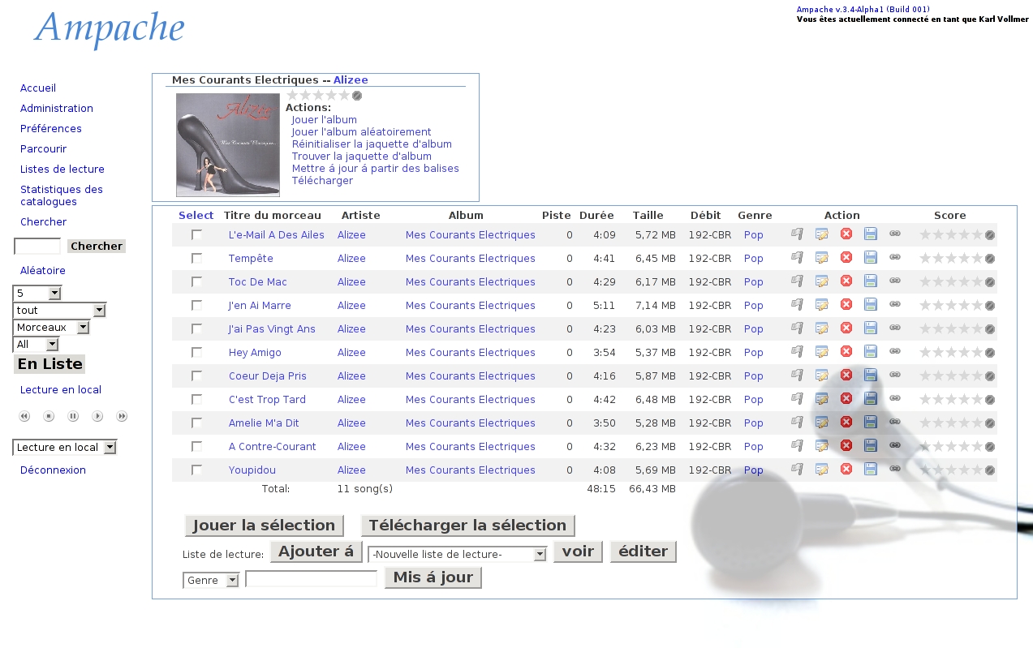Open Parcourir in the sidebar
Image resolution: width=1033 pixels, height=648 pixels.
point(44,148)
